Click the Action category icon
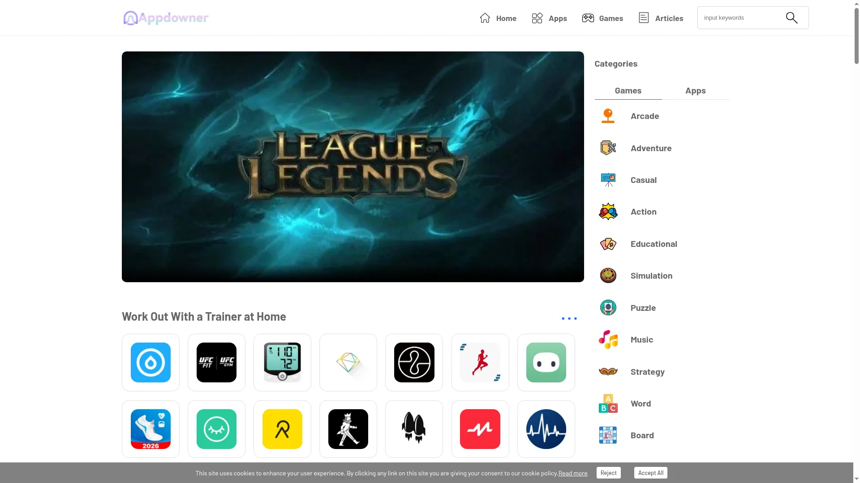860x483 pixels. tap(608, 212)
